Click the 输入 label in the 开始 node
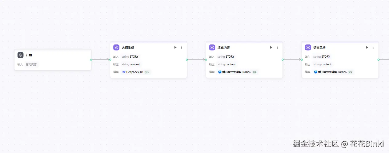 20,64
